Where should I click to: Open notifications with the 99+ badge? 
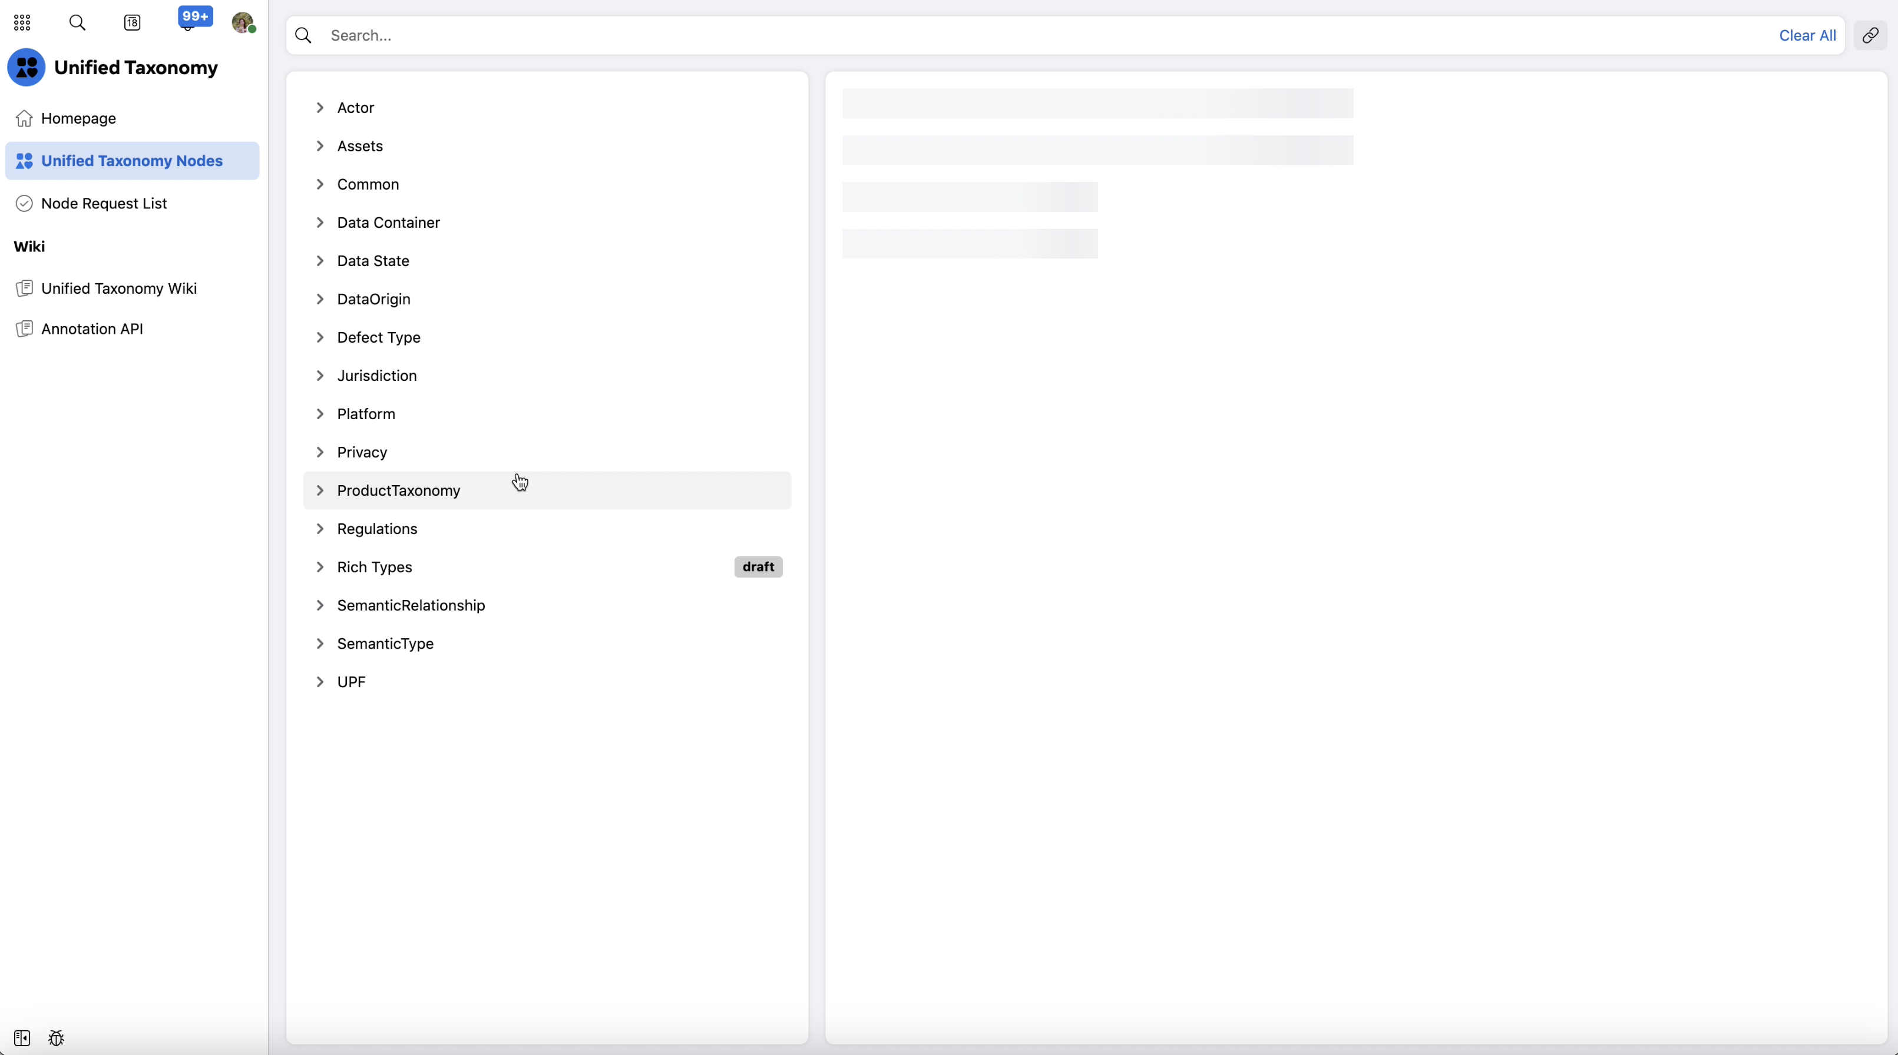click(194, 18)
